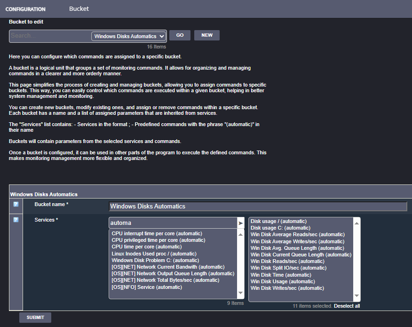Screen dimensions: 412x327
Task: Click arrow icon next to services filter
Action: pos(241,223)
